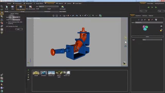Click the highlighted render workbench icon in left sidebar
Viewport: 165px width, 93px height.
(2, 13)
